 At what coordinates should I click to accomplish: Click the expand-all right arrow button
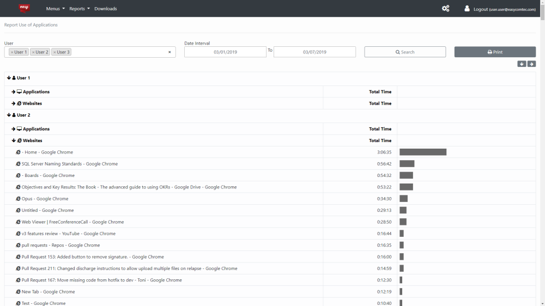[531, 64]
